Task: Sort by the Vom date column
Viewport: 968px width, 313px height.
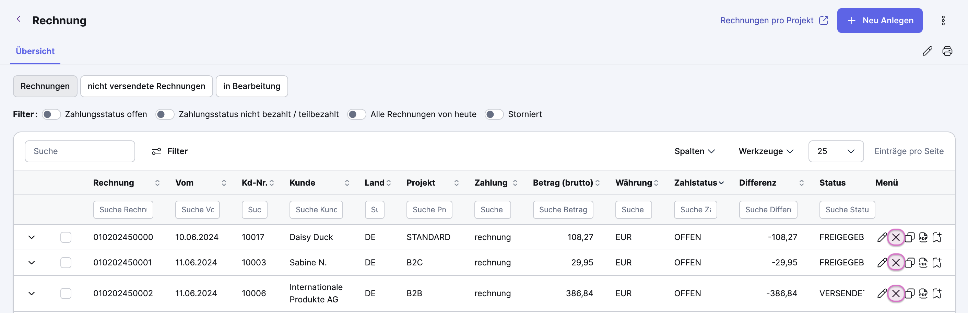Action: point(224,183)
